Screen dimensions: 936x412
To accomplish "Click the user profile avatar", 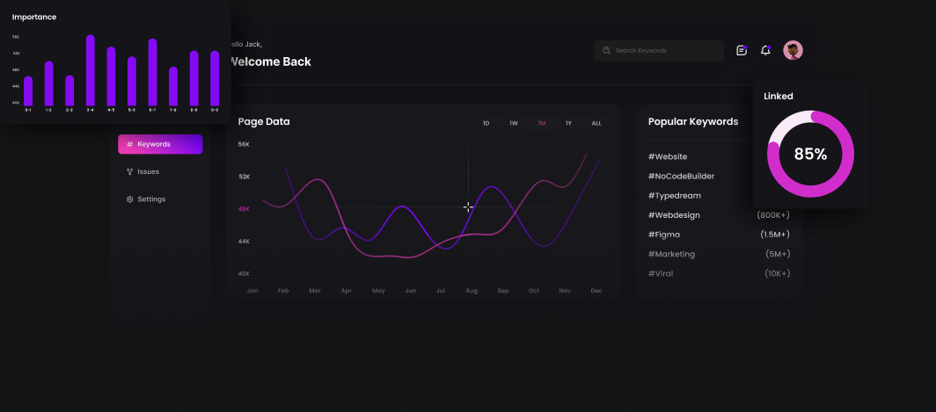I will click(793, 51).
